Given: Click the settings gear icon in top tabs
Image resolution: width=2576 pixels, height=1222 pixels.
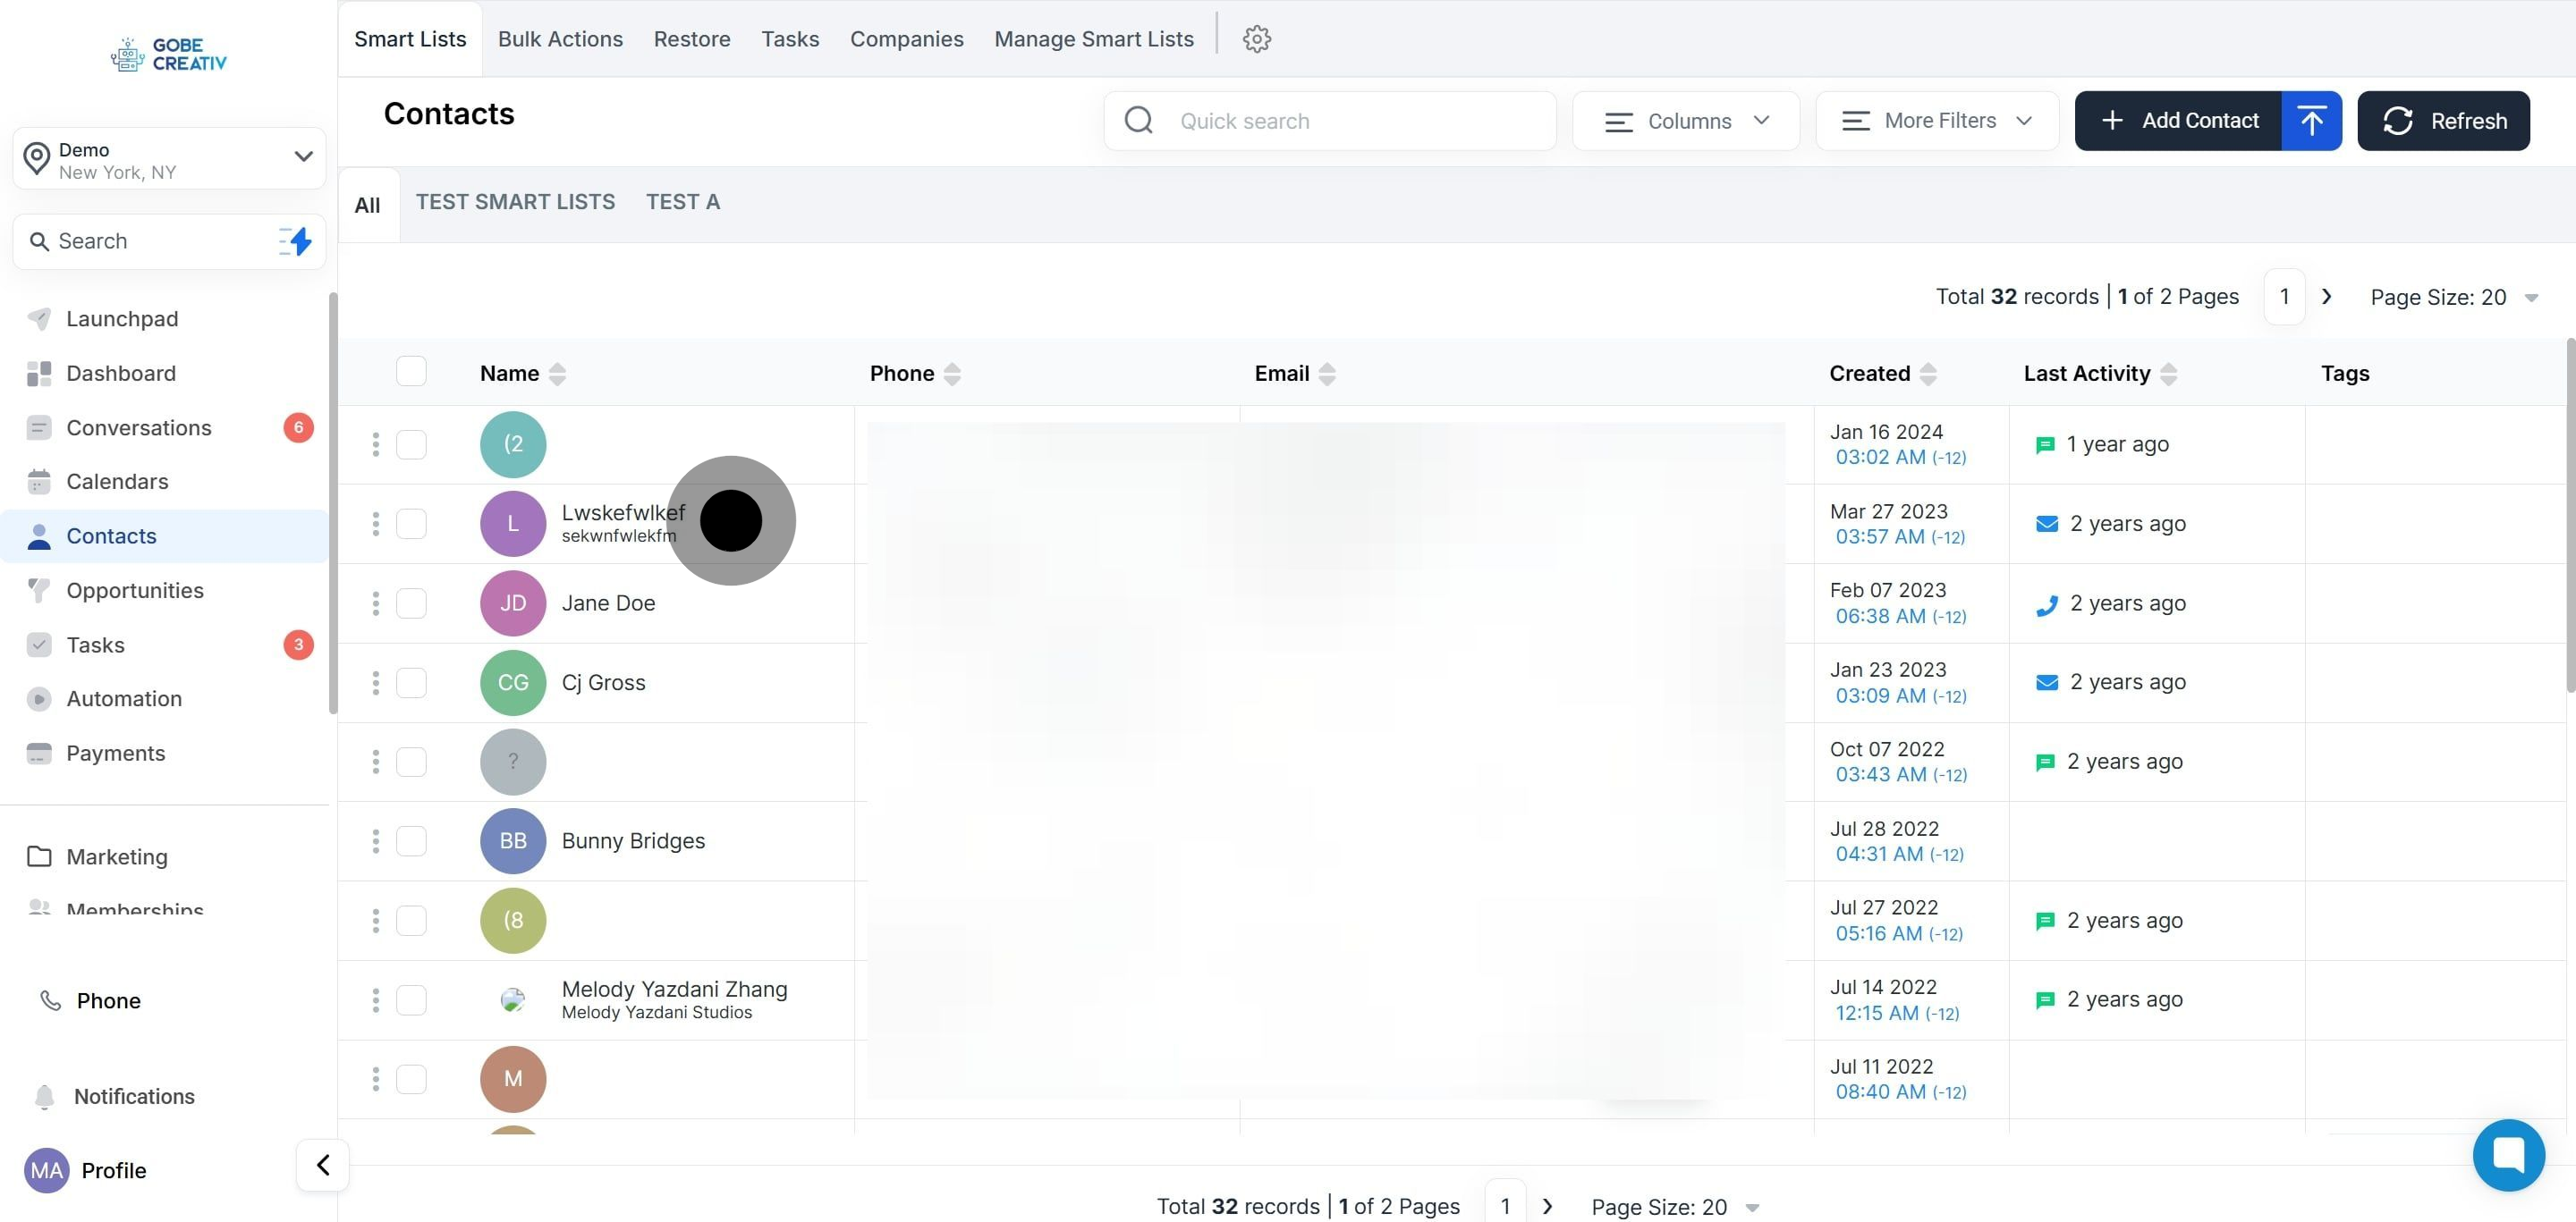Looking at the screenshot, I should (1256, 39).
